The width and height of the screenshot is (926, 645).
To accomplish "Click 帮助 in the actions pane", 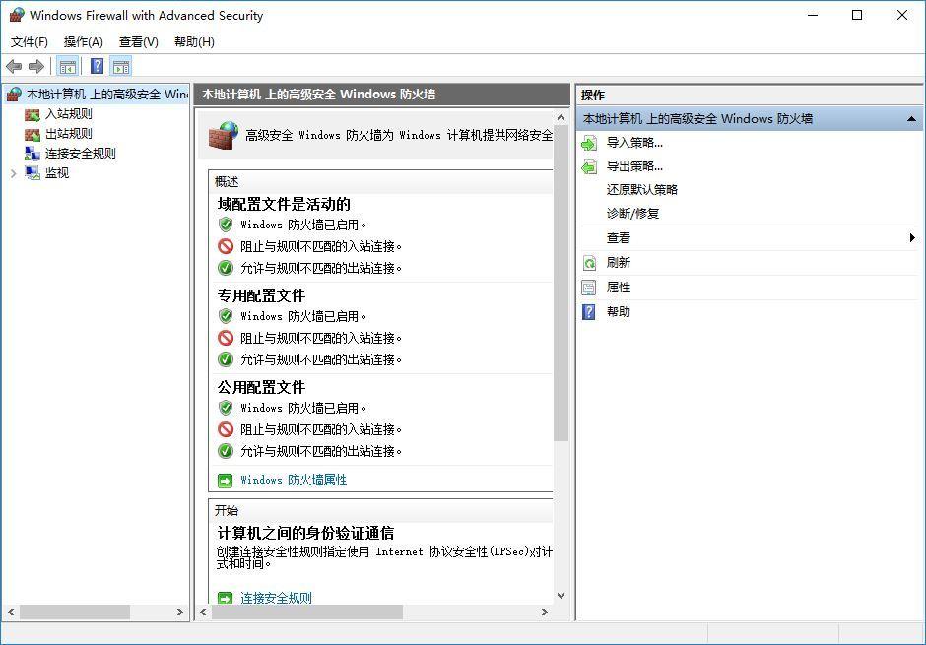I will 619,311.
